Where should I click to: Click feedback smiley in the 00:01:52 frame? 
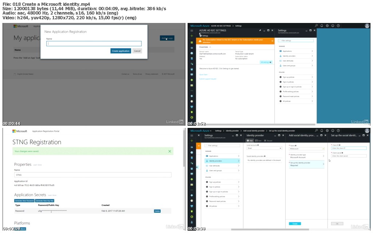coord(333,26)
